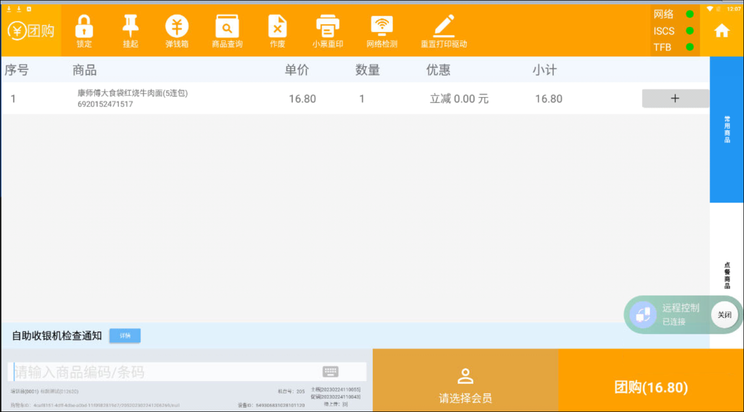Click the Wi-Fi icon in status bar
This screenshot has width=744, height=412.
(709, 9)
